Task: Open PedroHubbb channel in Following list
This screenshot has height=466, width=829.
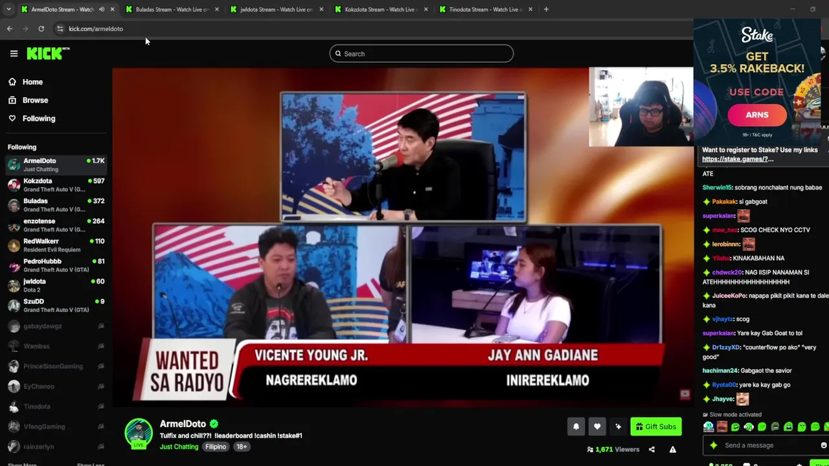Action: [56, 265]
